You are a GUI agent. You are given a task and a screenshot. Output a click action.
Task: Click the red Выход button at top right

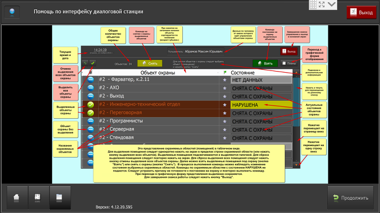pos(362,12)
